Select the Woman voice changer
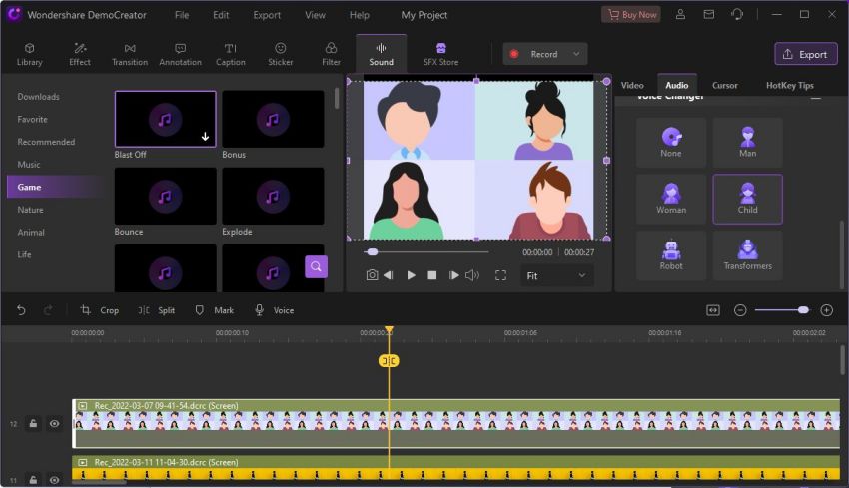This screenshot has height=488, width=849. 671,199
